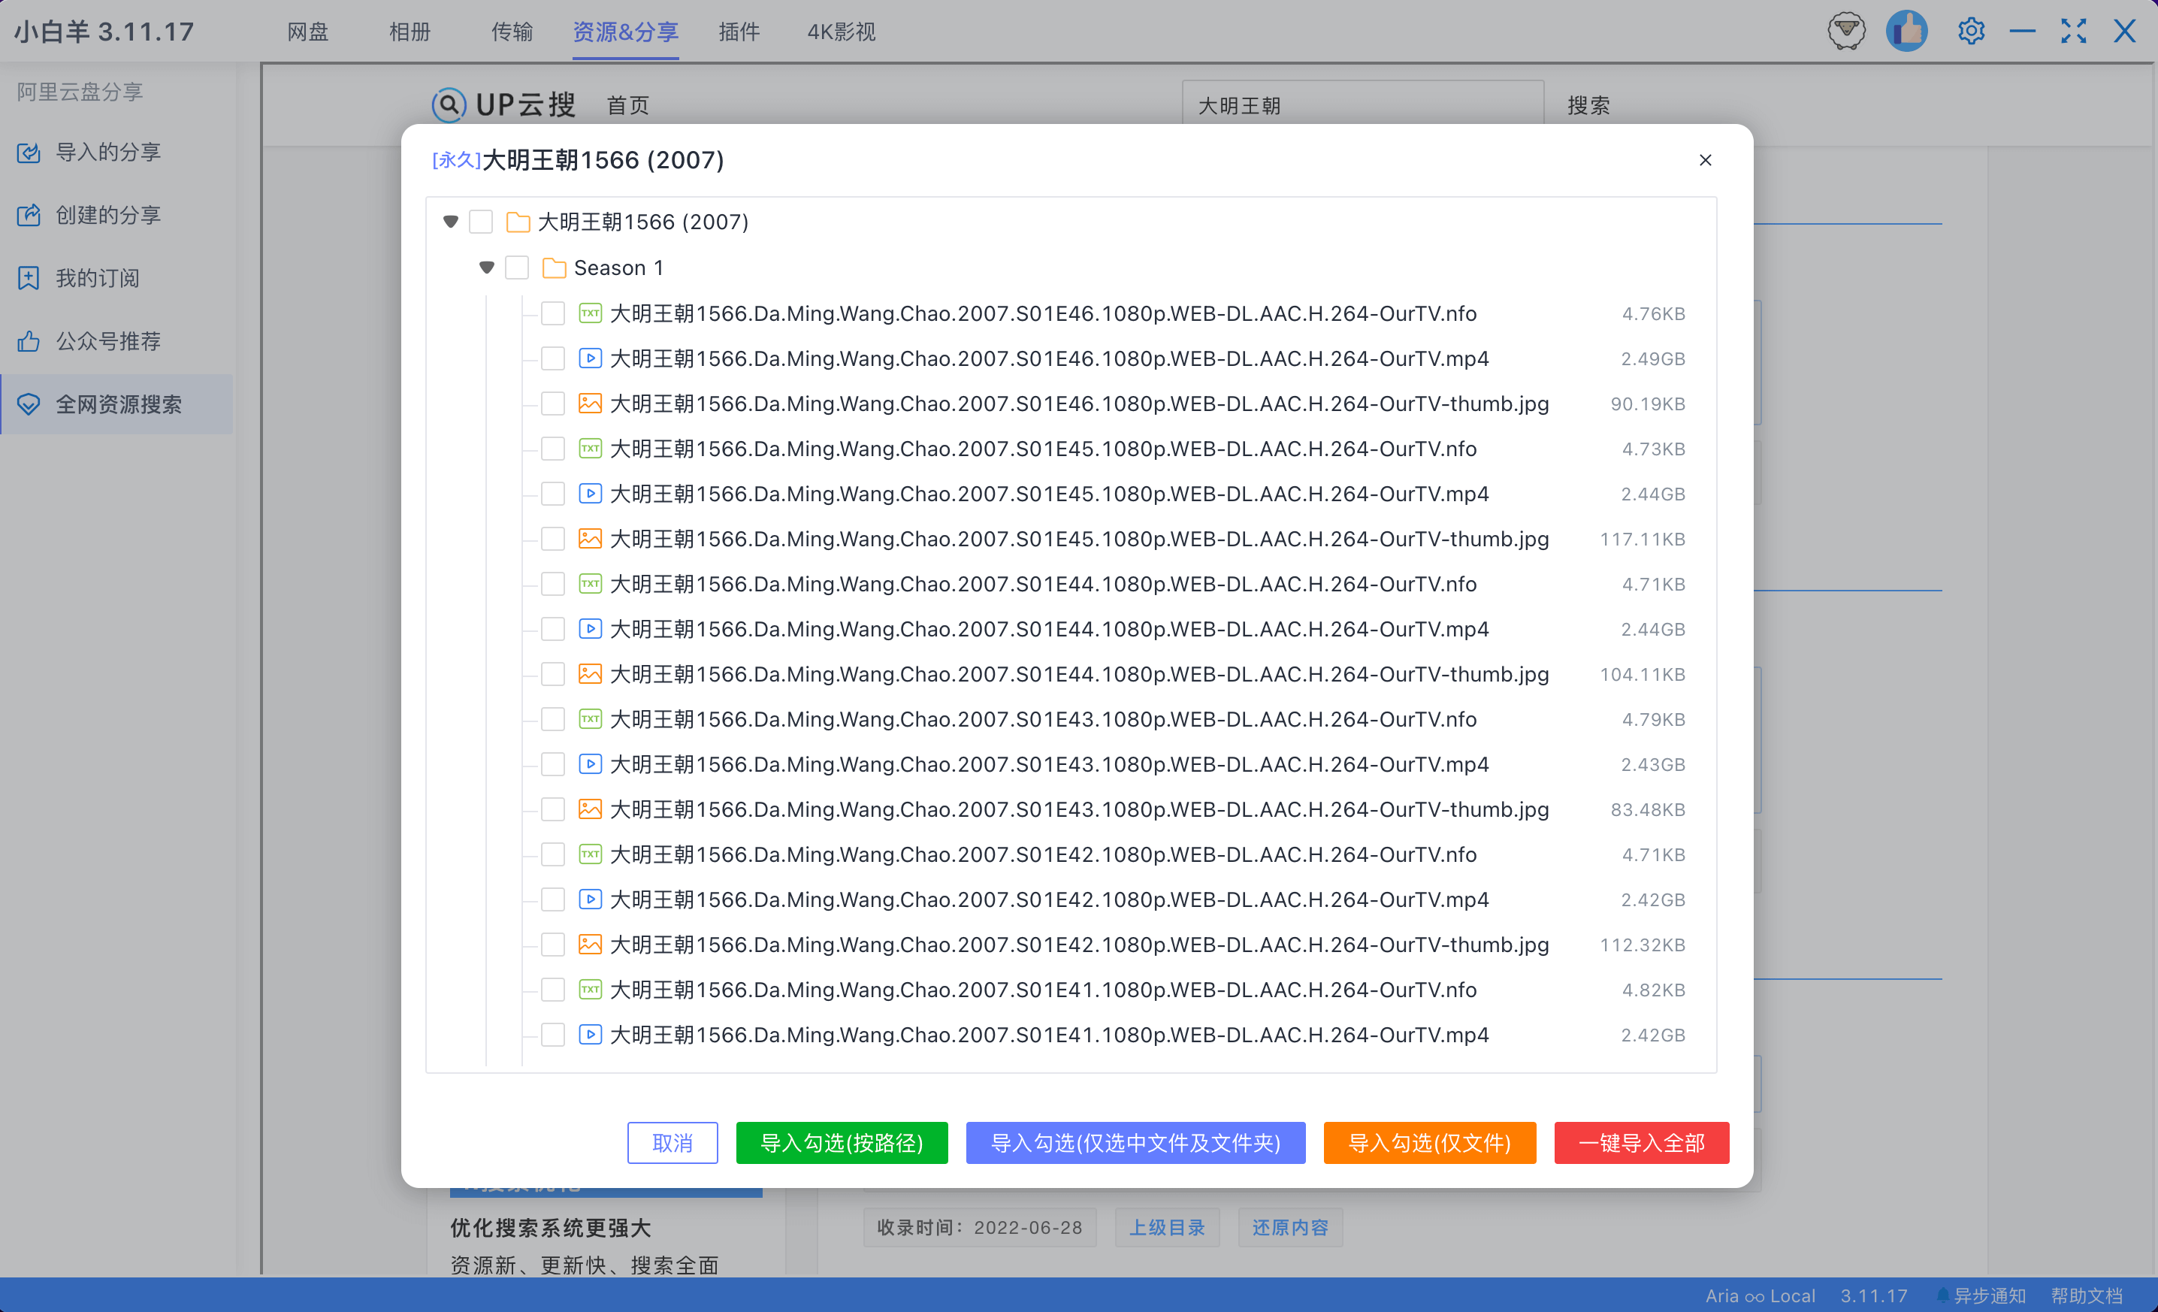Open the 资源&分享 tab
2158x1312 pixels.
[625, 32]
